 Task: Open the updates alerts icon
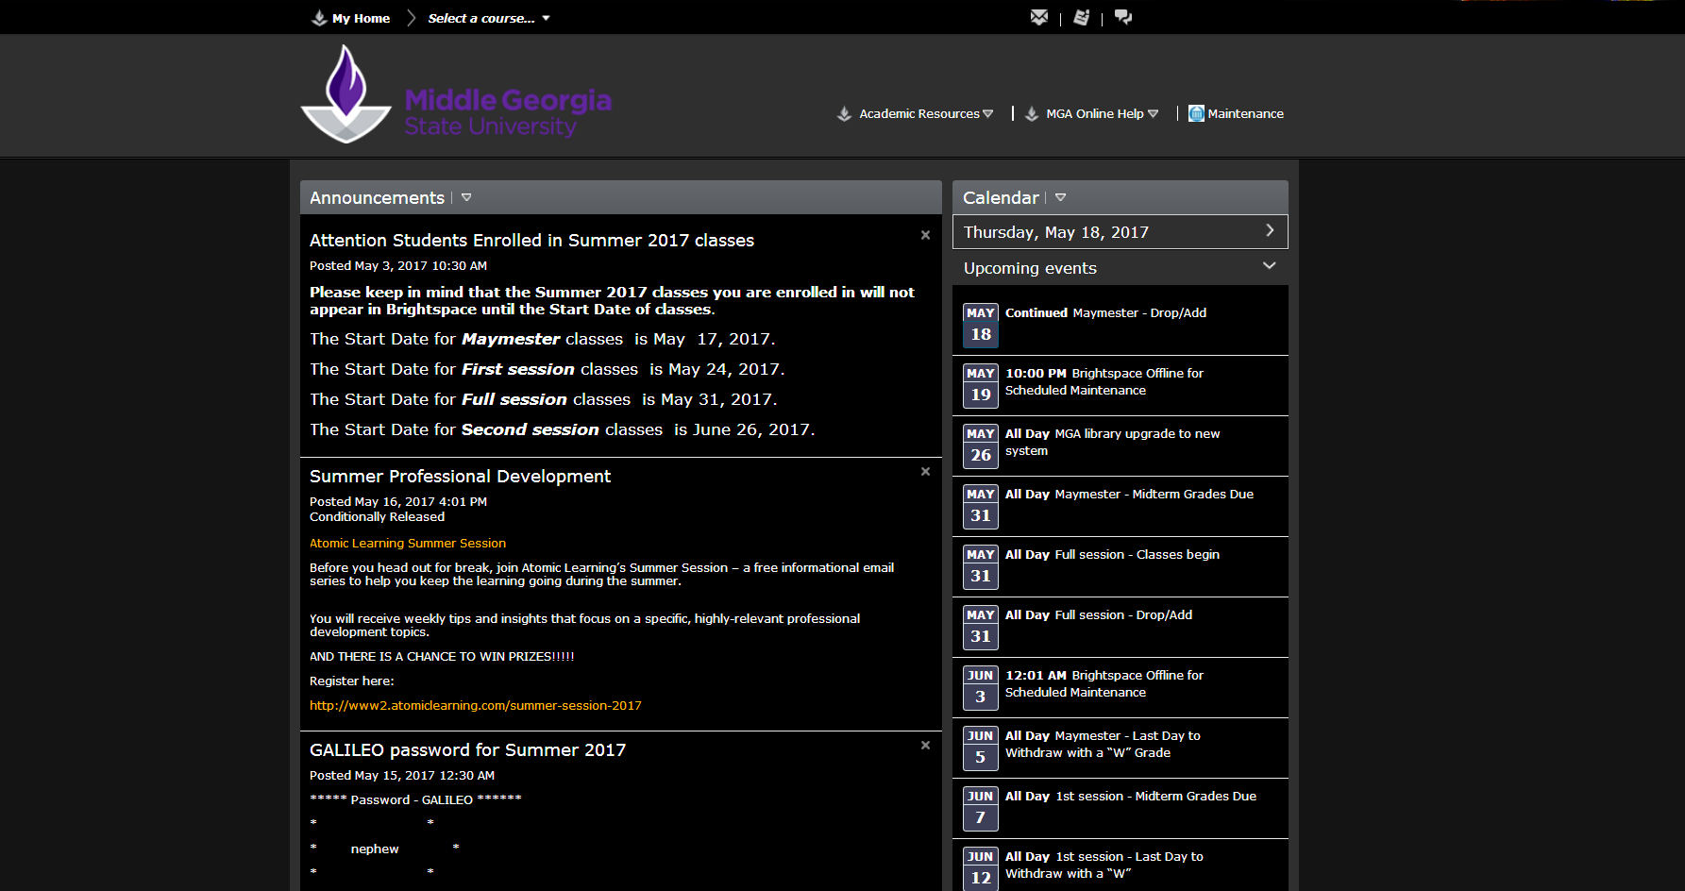click(1082, 17)
